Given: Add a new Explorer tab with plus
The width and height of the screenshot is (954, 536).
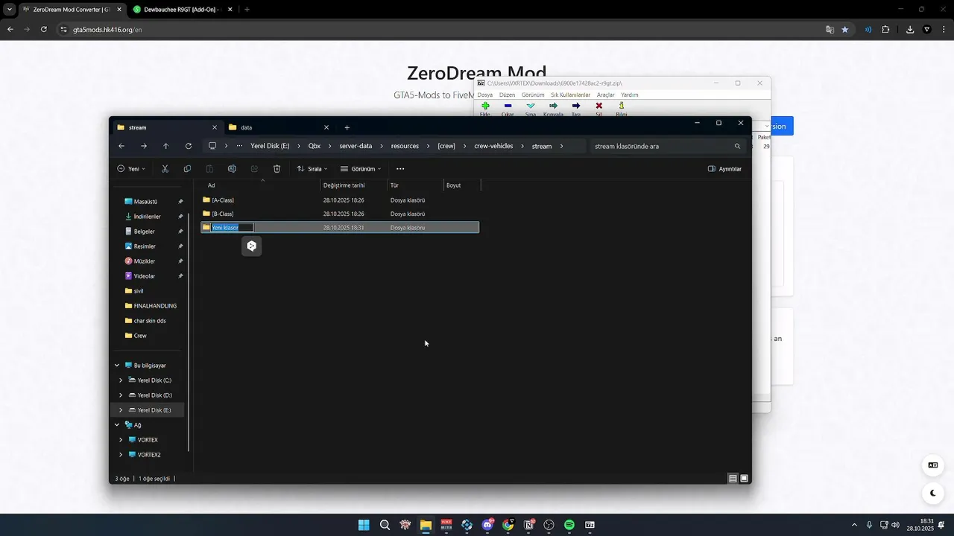Looking at the screenshot, I should click(347, 127).
